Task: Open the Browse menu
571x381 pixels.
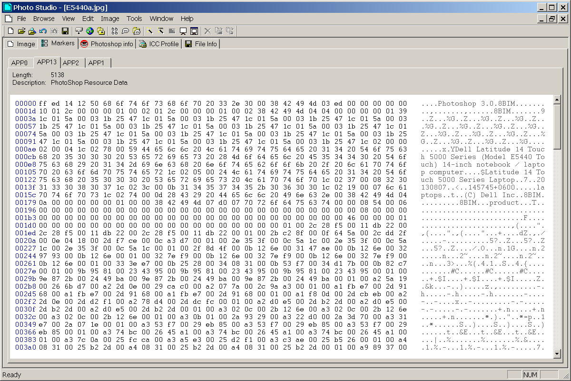Action: click(44, 19)
